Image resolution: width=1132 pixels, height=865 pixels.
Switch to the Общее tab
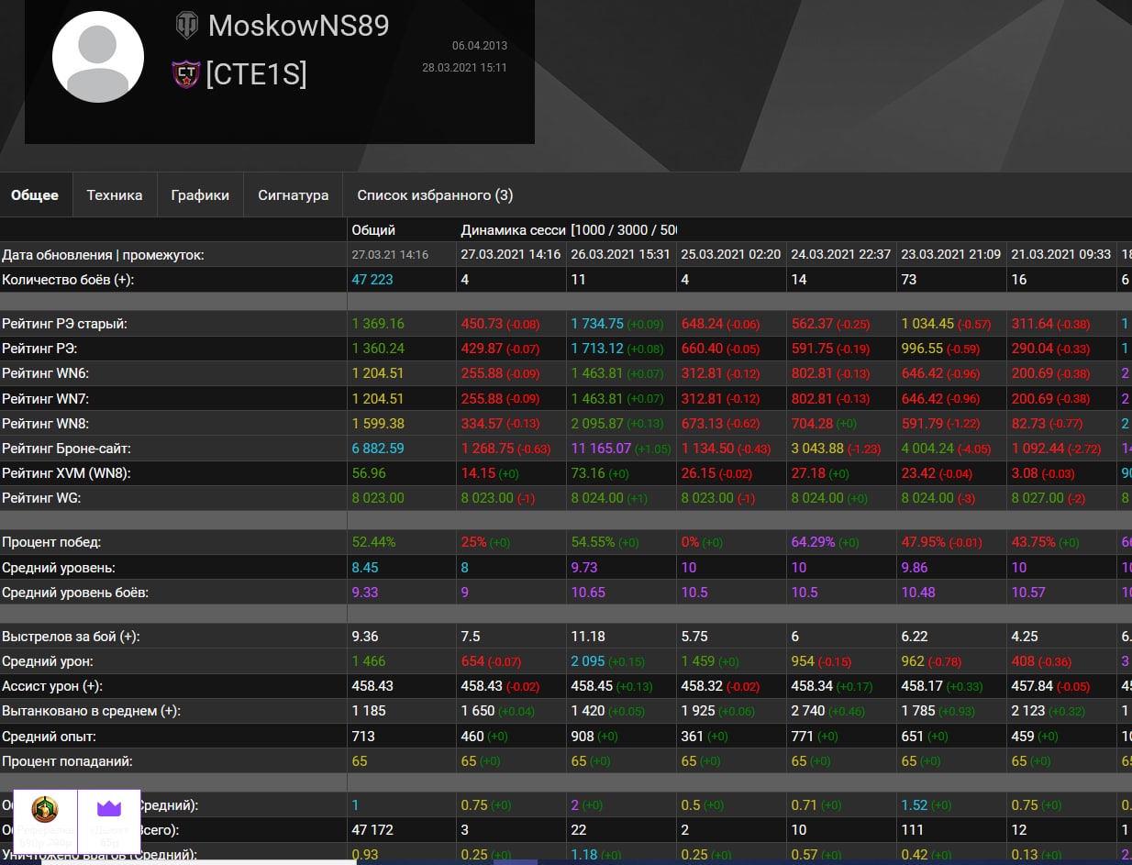click(x=35, y=195)
